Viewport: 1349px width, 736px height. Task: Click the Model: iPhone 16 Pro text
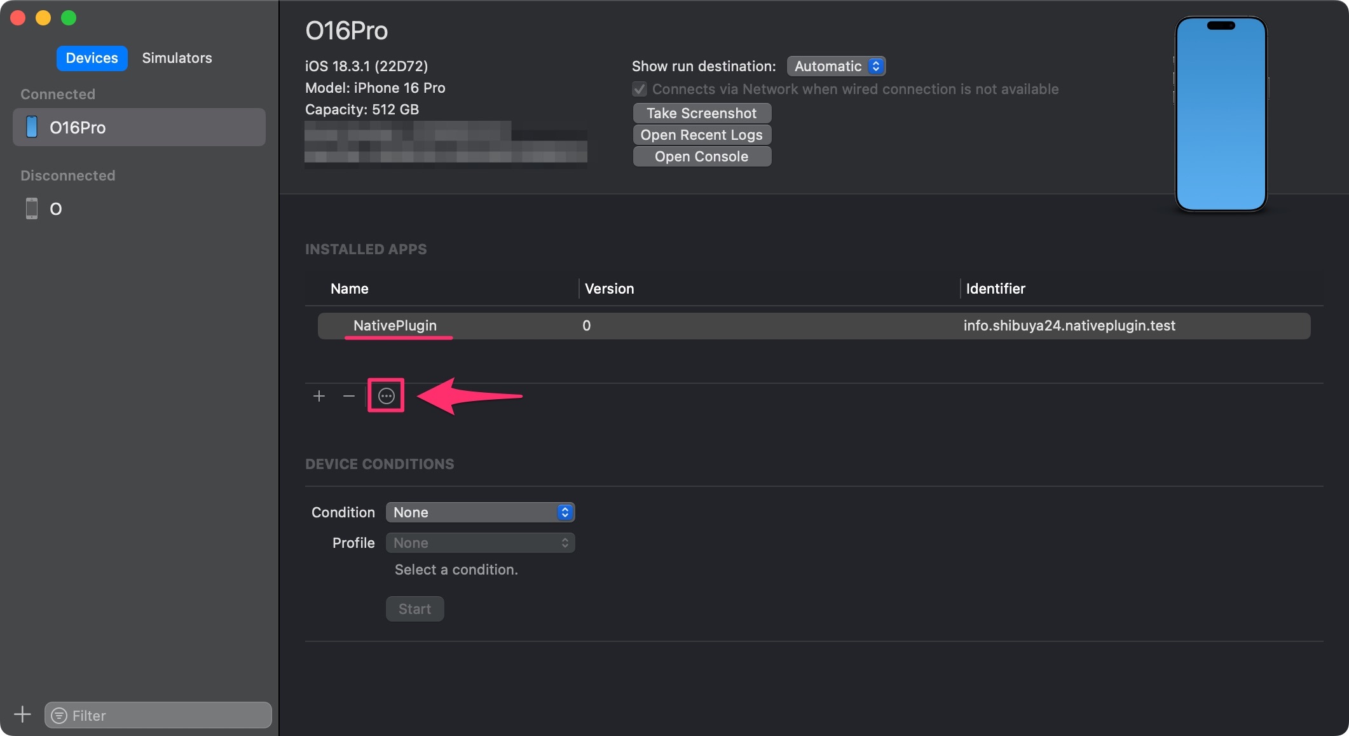(x=375, y=88)
